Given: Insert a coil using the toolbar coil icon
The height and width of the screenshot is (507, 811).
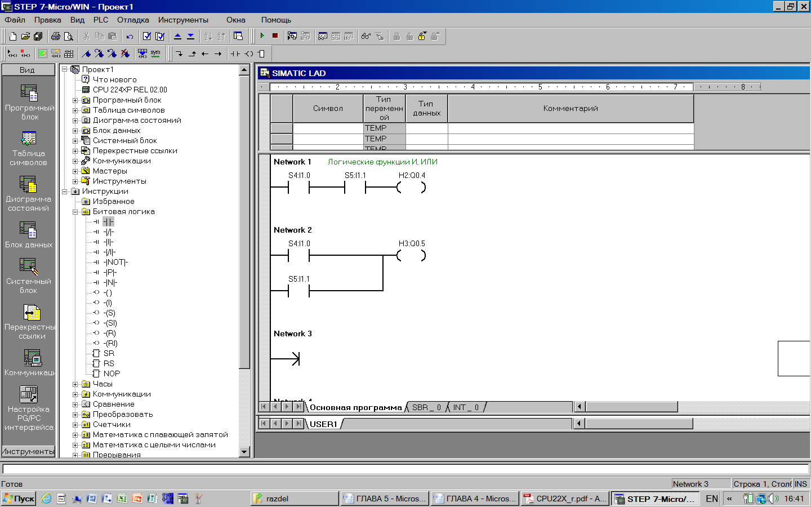Looking at the screenshot, I should coord(249,54).
